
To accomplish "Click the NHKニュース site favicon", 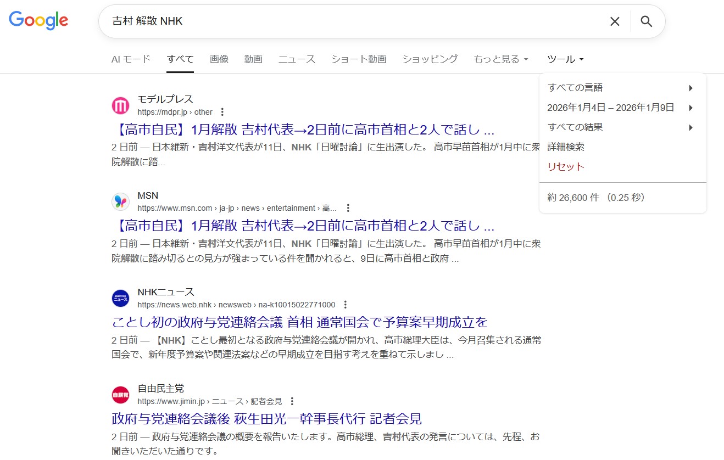I will (120, 298).
